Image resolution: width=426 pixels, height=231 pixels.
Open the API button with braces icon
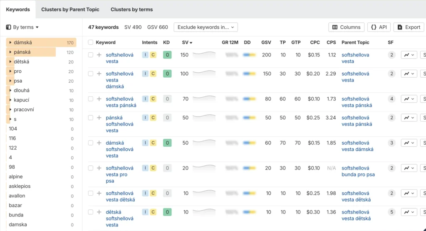coord(379,27)
